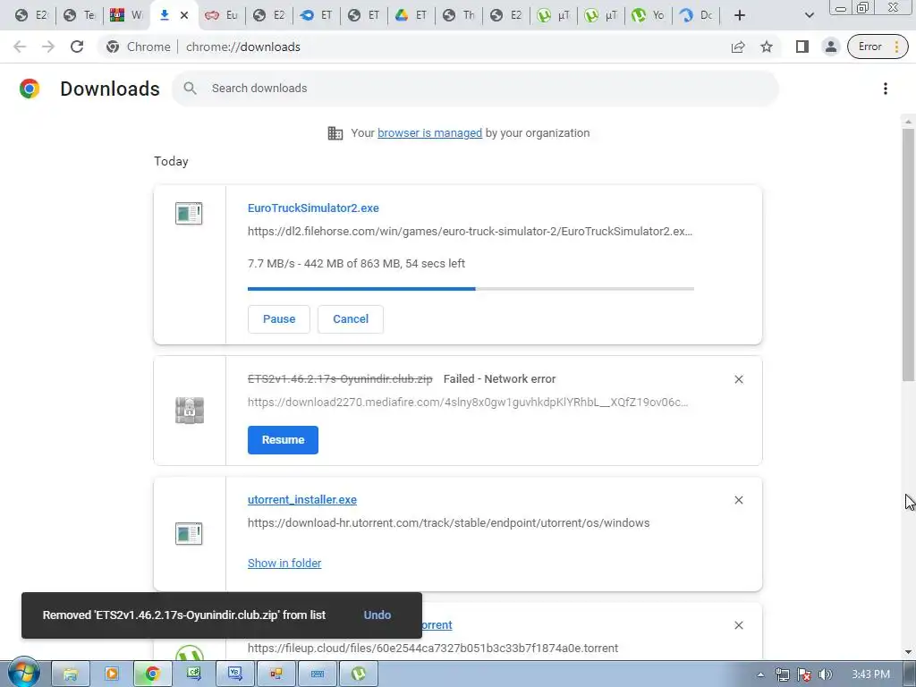Image resolution: width=916 pixels, height=687 pixels.
Task: Bookmark this page with the star
Action: tap(767, 47)
